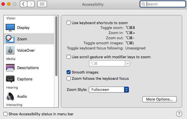Enable scroll gesture with modifier keys checkbox

point(69,57)
